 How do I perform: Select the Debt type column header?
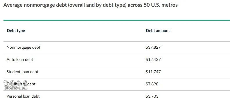pos(16,31)
